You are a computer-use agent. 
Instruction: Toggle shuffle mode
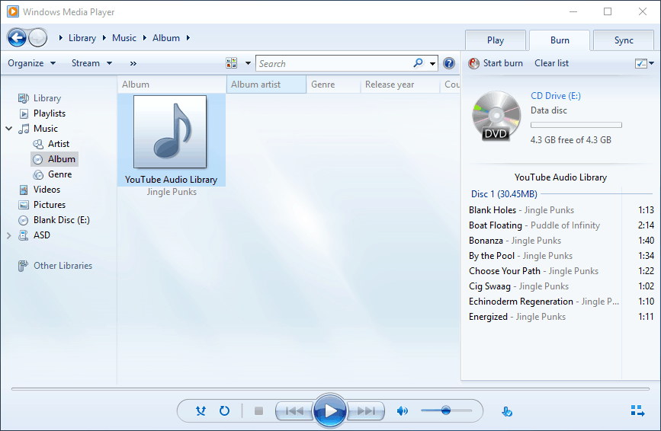201,410
